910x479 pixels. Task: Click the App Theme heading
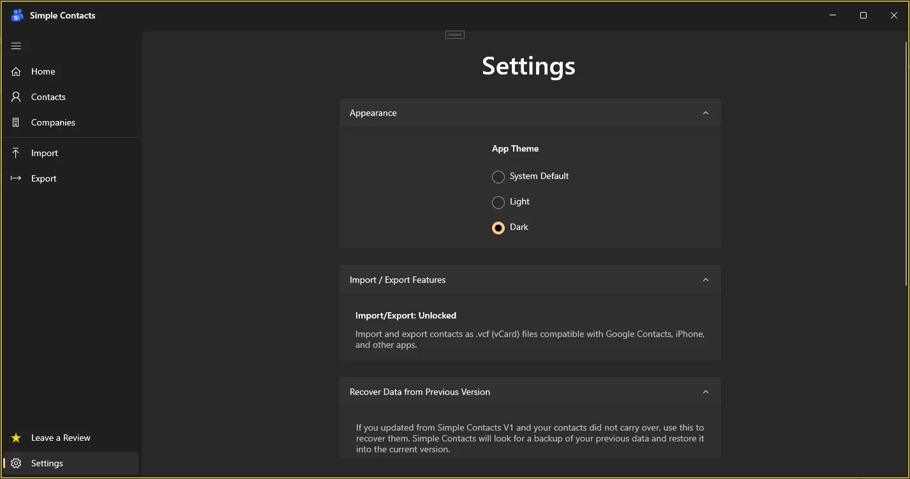(515, 148)
